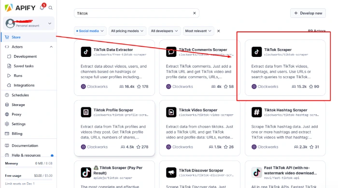The image size is (338, 188).
Task: Open the Fast TikTok API card
Action: click(x=285, y=175)
